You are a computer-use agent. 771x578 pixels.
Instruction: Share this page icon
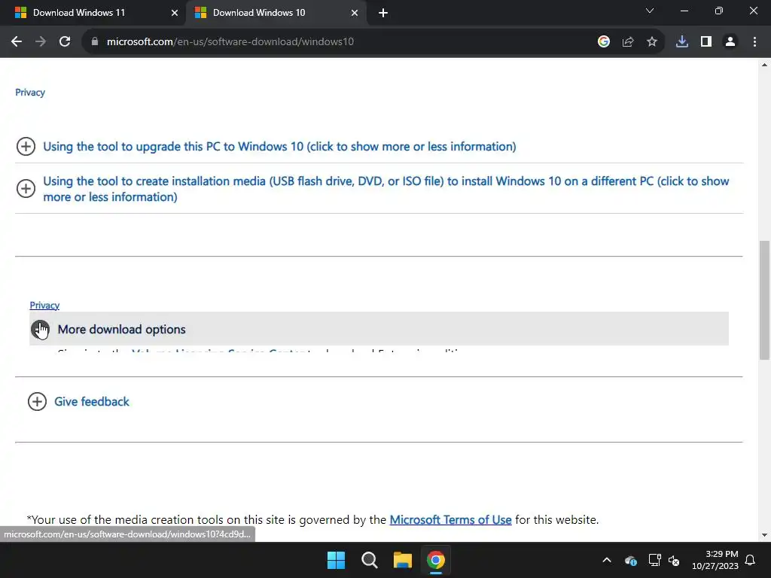coord(627,42)
